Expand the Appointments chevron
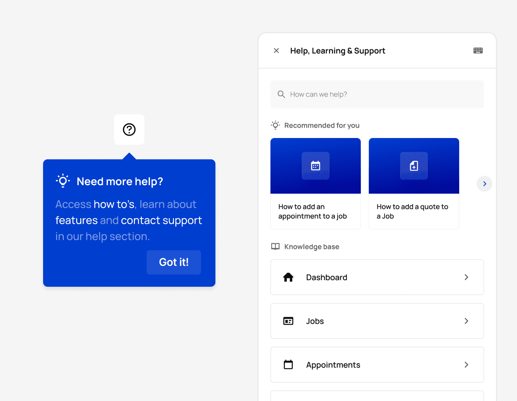517x401 pixels. (467, 365)
